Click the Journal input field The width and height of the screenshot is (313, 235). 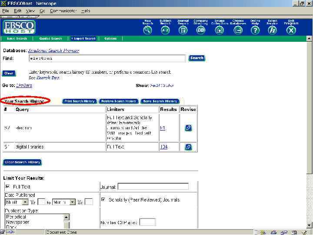(x=153, y=186)
